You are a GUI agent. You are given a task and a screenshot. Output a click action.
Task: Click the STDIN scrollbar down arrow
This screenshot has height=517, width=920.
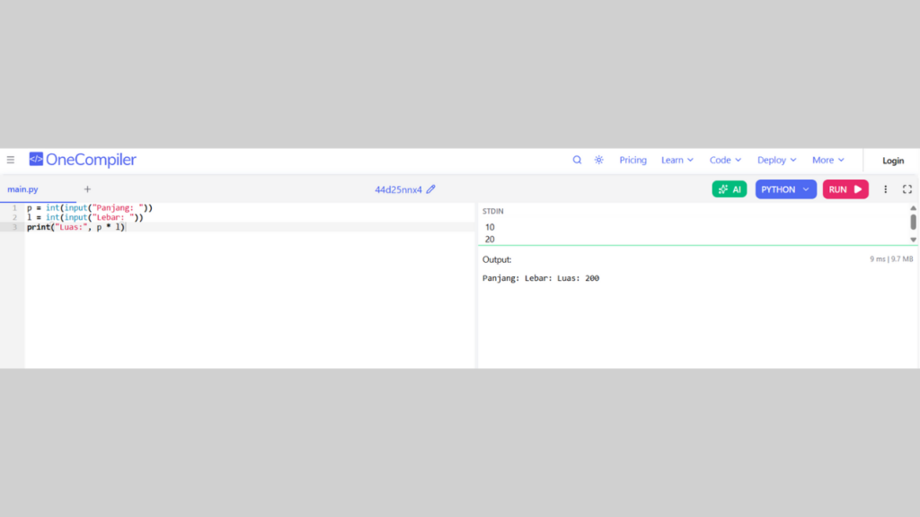(913, 240)
